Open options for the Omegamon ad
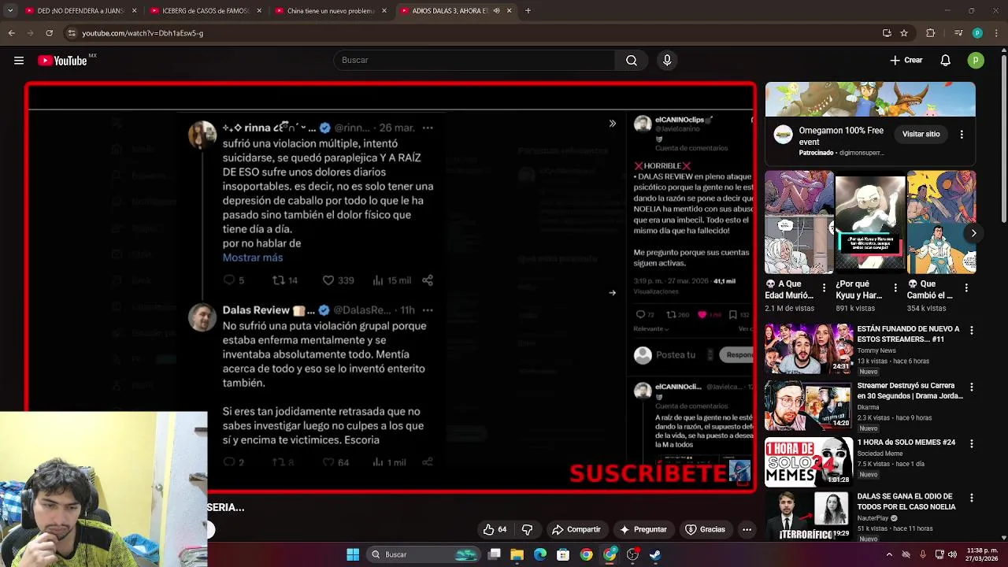 coord(962,135)
